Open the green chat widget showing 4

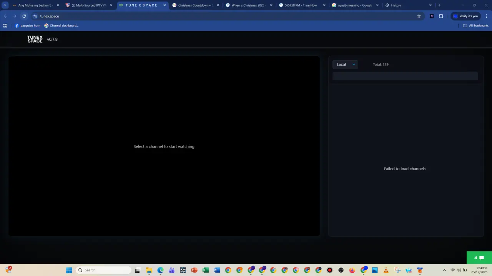(x=479, y=258)
